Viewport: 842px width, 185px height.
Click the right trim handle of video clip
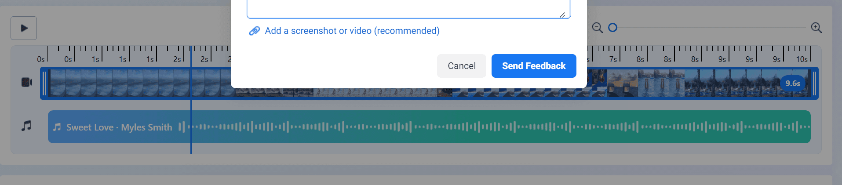tap(814, 83)
